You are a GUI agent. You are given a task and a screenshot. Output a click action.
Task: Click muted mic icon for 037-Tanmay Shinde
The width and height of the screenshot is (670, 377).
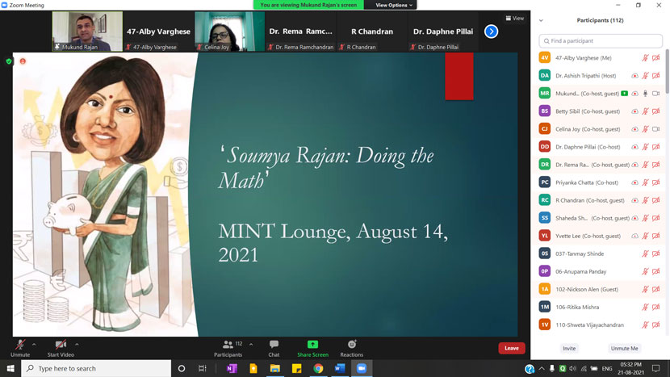tap(645, 253)
